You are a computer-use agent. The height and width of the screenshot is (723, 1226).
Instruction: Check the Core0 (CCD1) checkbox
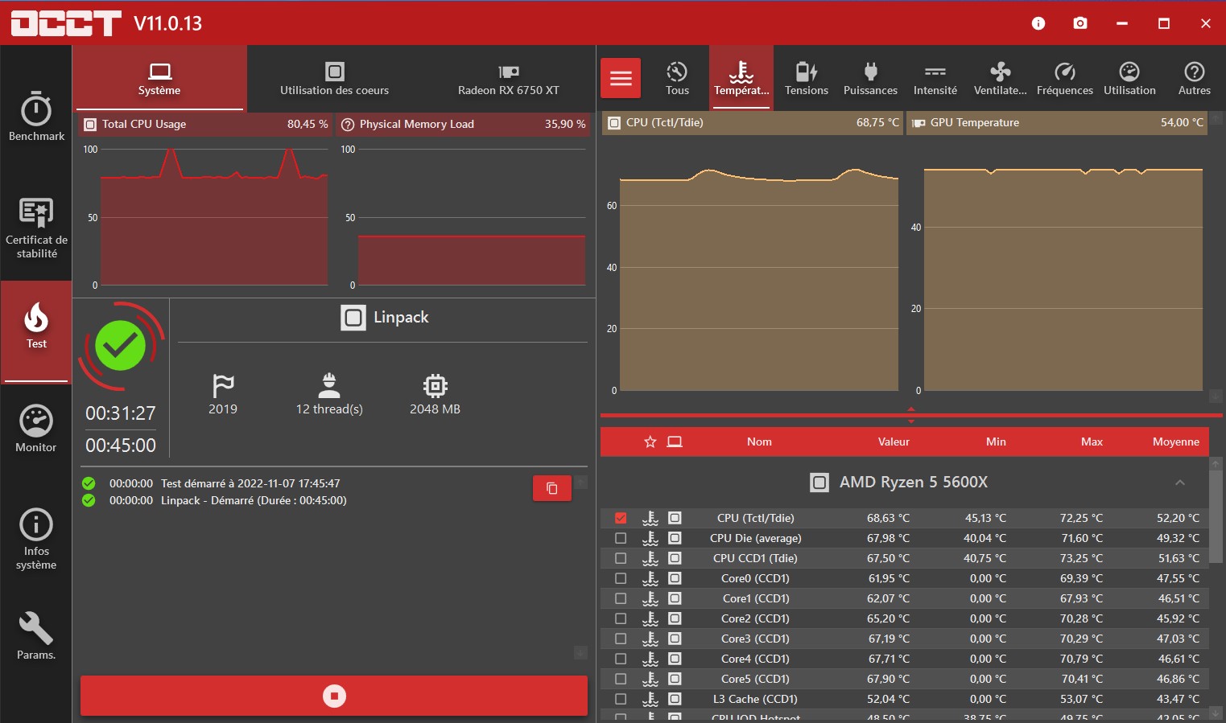pyautogui.click(x=621, y=578)
